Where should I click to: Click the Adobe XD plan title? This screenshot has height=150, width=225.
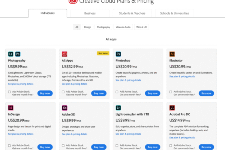(69, 114)
